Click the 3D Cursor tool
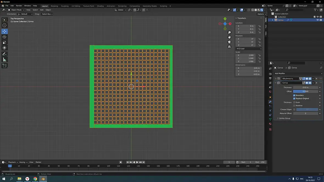Image resolution: width=324 pixels, height=182 pixels. pos(4,25)
